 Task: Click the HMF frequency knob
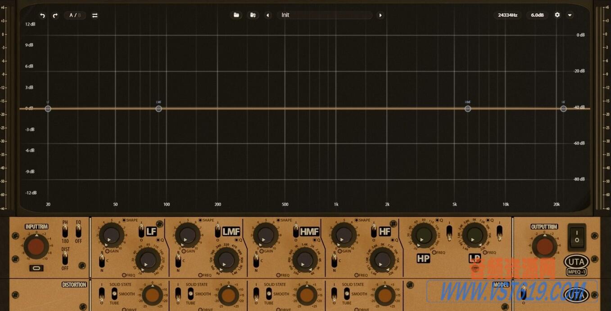coord(304,260)
